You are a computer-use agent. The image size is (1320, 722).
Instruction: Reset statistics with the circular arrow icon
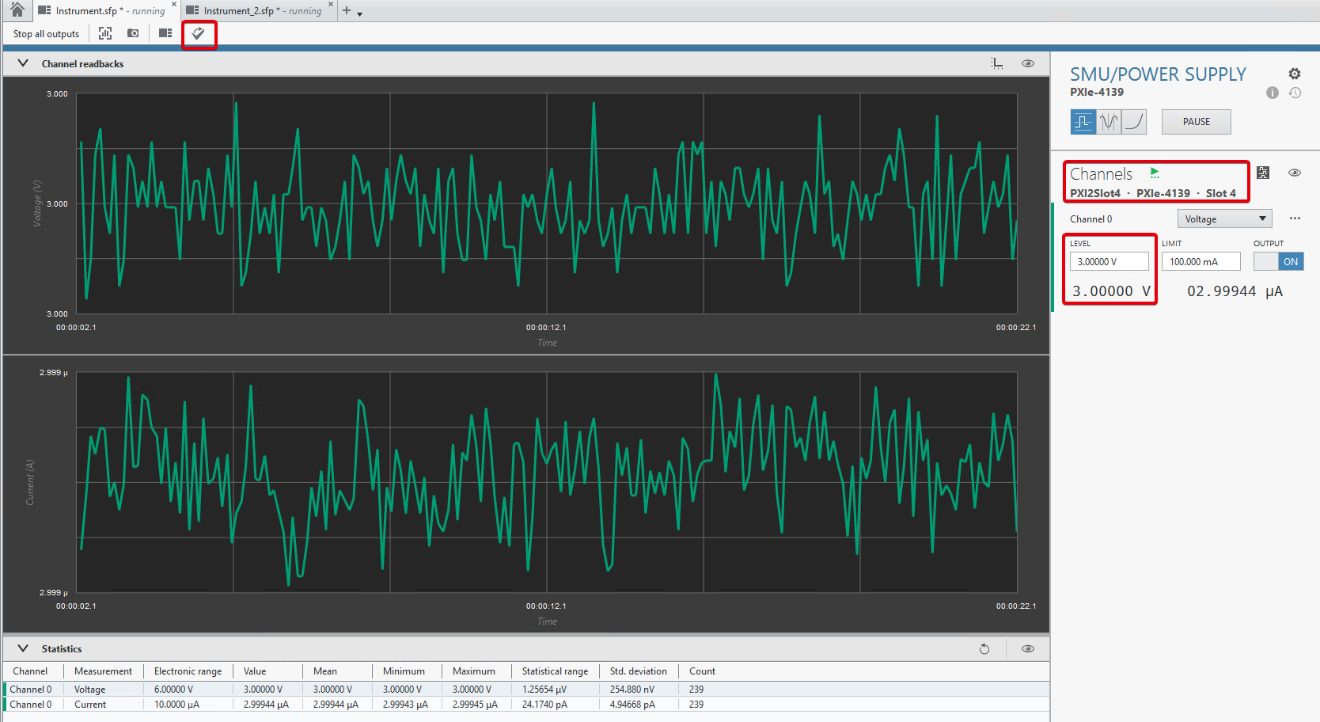pyautogui.click(x=984, y=649)
